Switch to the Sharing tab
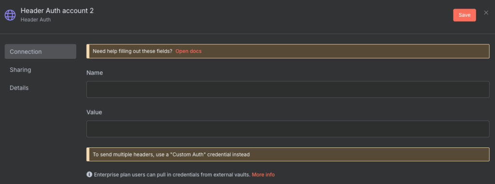 click(x=41, y=70)
